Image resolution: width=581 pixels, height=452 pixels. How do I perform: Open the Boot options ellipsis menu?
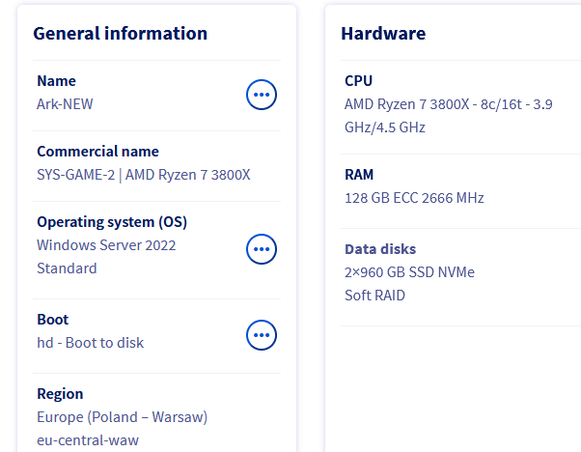coord(262,335)
